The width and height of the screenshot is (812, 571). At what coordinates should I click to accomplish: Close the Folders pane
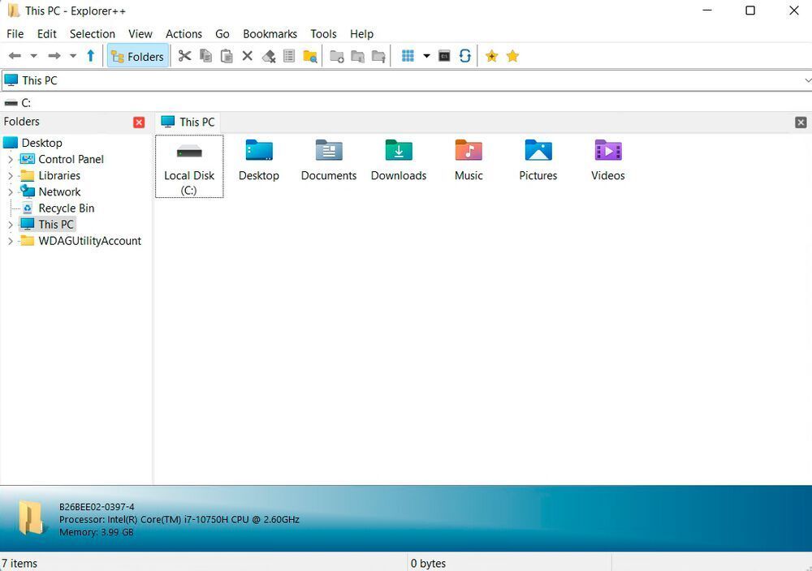(x=139, y=122)
